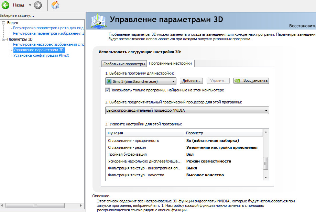316x212 pixels.
Task: Click settings list scroll down arrow
Action: coord(266,177)
